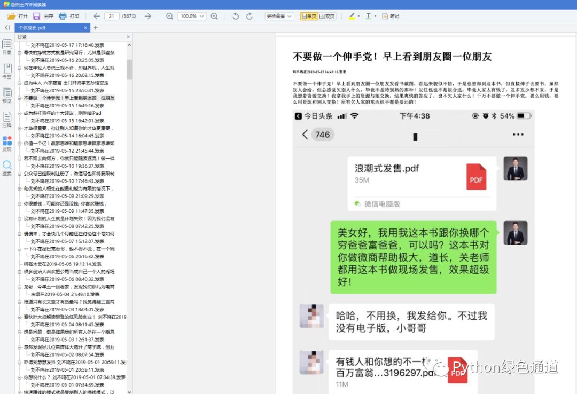Close the 个体成长.pdf tab
The image size is (577, 394).
point(85,28)
